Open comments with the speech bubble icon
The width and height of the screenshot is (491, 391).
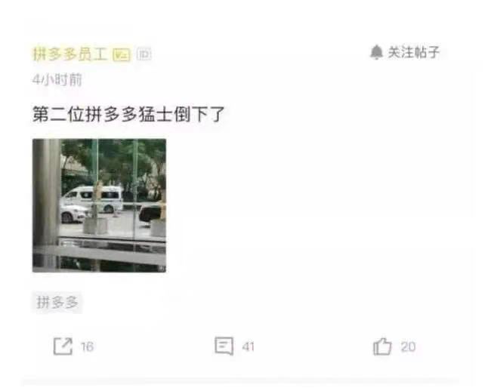[x=224, y=346]
